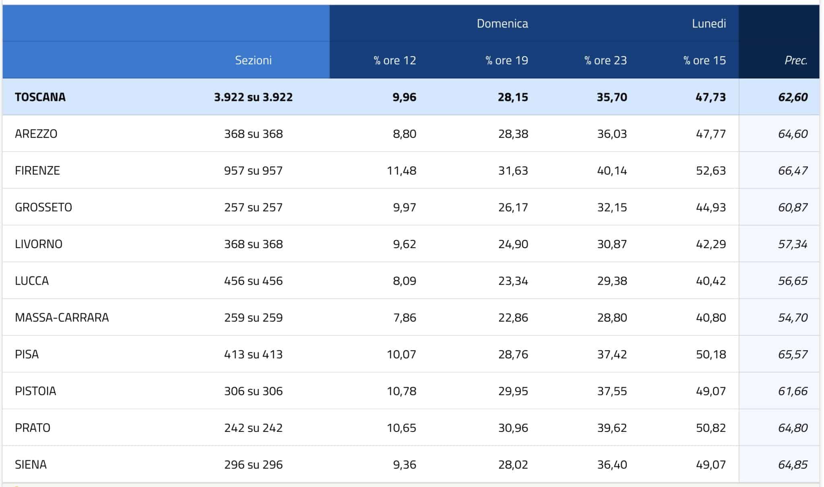Screen dimensions: 824x487
Task: Click the % ore 12 column header
Action: (x=394, y=60)
